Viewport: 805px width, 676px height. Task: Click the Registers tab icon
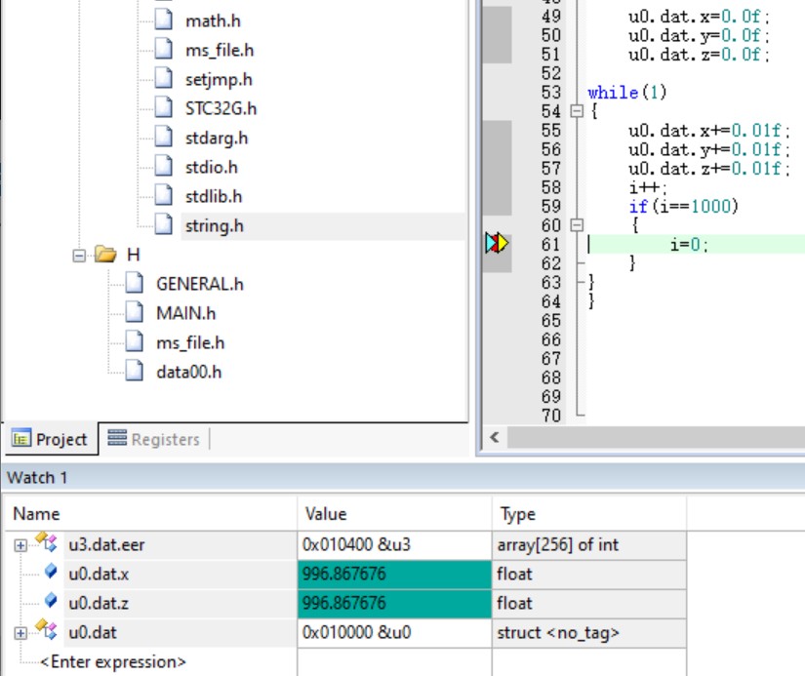(x=117, y=438)
